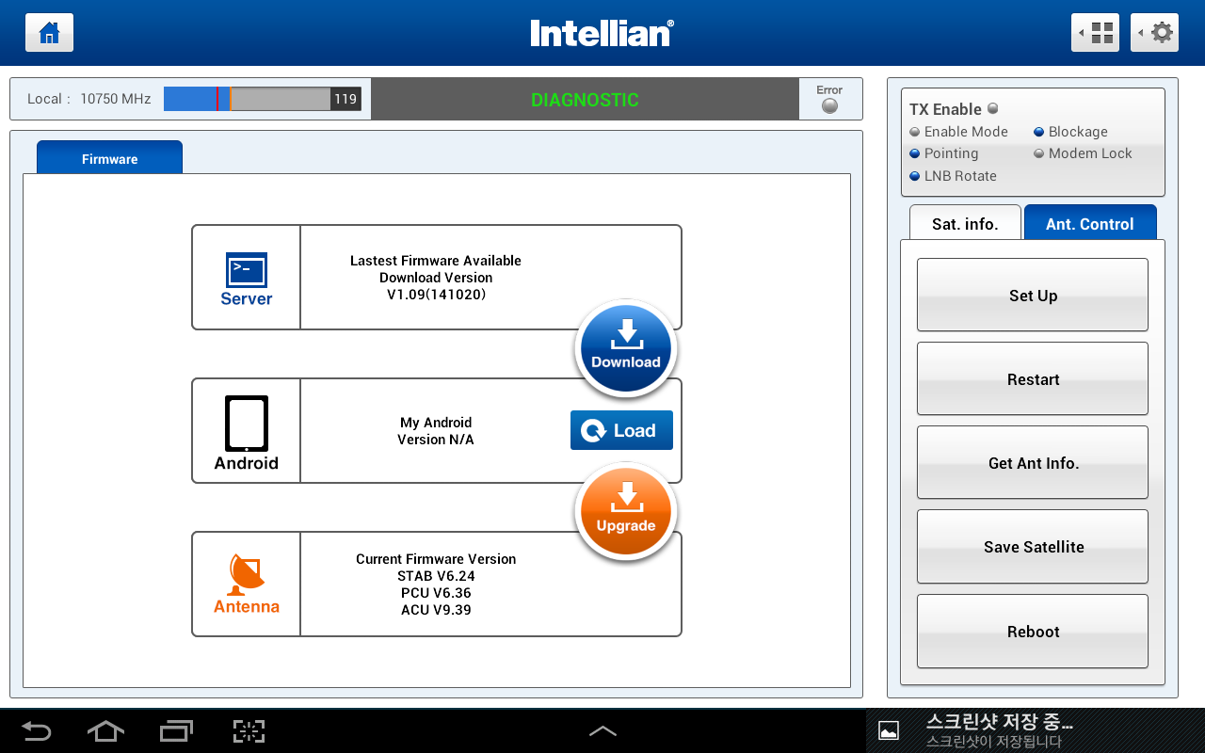Open the screenshot saved notification image icon
1205x753 pixels.
888,731
